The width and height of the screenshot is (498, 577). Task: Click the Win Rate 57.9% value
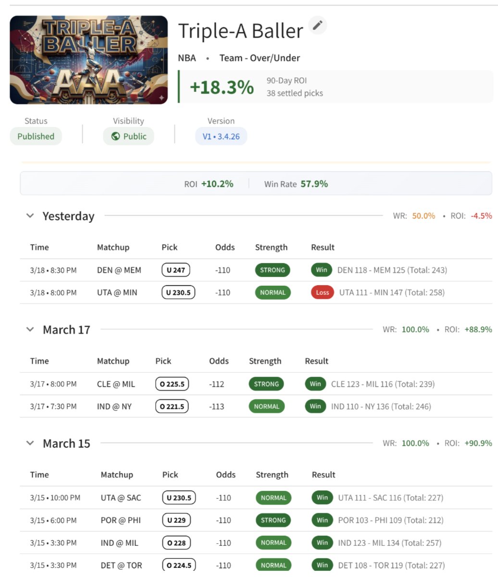[314, 184]
